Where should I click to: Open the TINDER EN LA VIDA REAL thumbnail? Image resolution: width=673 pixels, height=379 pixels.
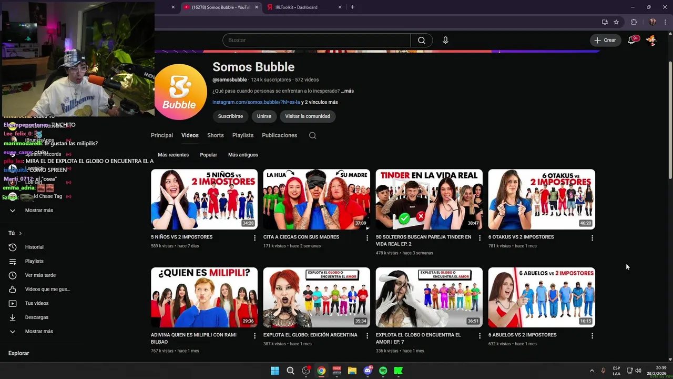[429, 199]
